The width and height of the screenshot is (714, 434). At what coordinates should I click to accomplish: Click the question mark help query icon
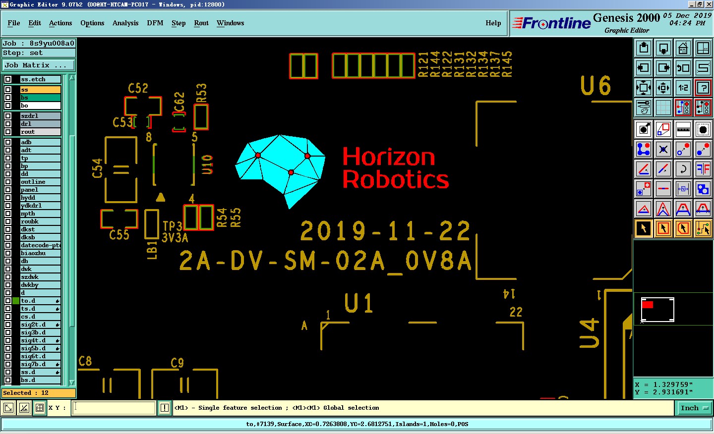(703, 88)
